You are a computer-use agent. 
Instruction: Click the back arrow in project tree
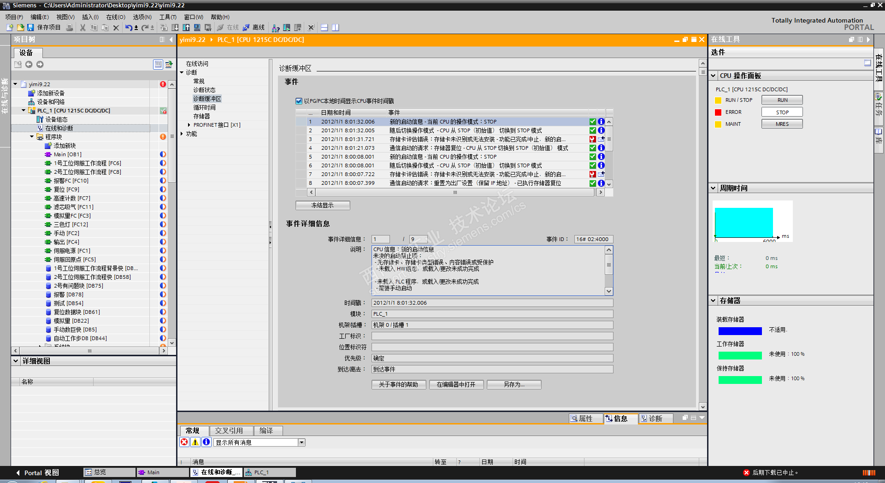click(29, 65)
